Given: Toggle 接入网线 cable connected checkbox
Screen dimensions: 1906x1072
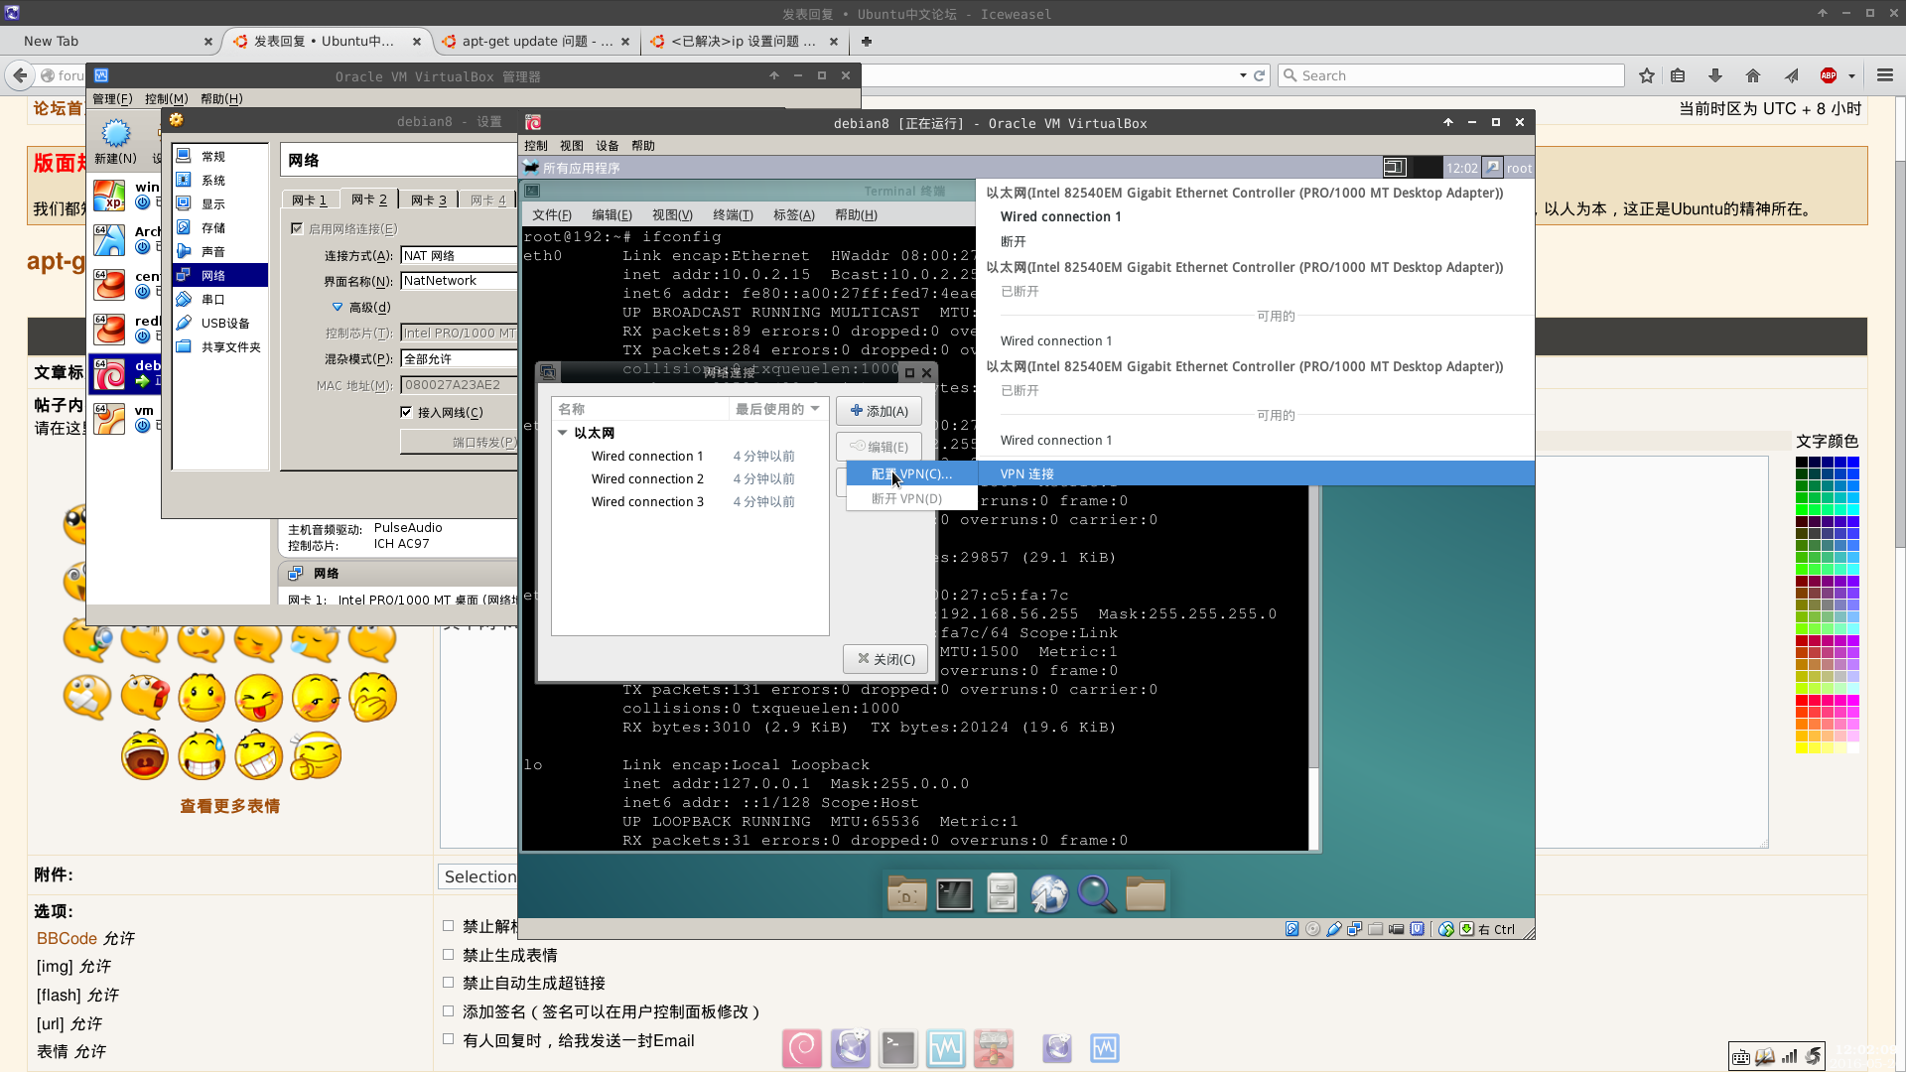Looking at the screenshot, I should (x=406, y=412).
